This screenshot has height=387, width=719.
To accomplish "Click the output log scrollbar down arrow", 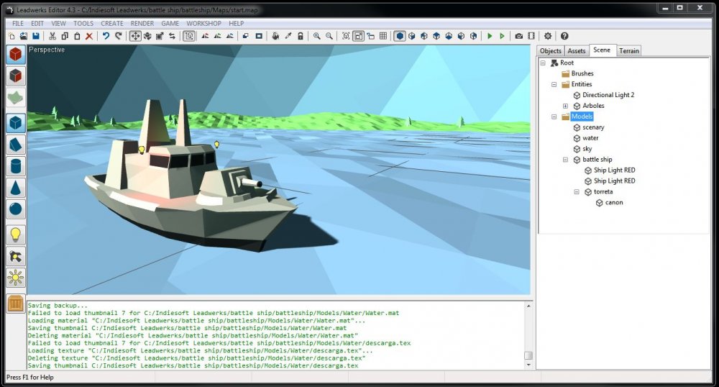I will pyautogui.click(x=528, y=365).
